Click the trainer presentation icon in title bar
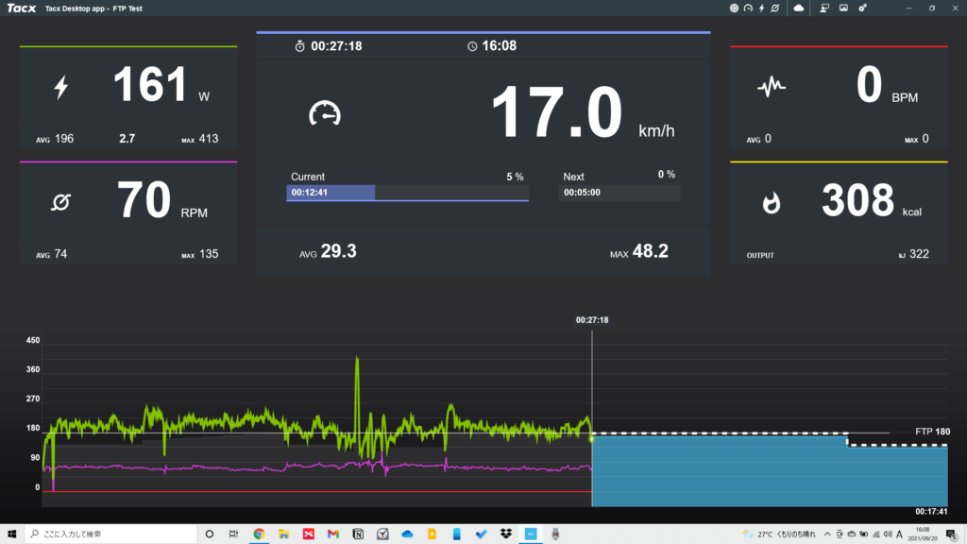Viewport: 967px width, 544px height. pos(824,8)
